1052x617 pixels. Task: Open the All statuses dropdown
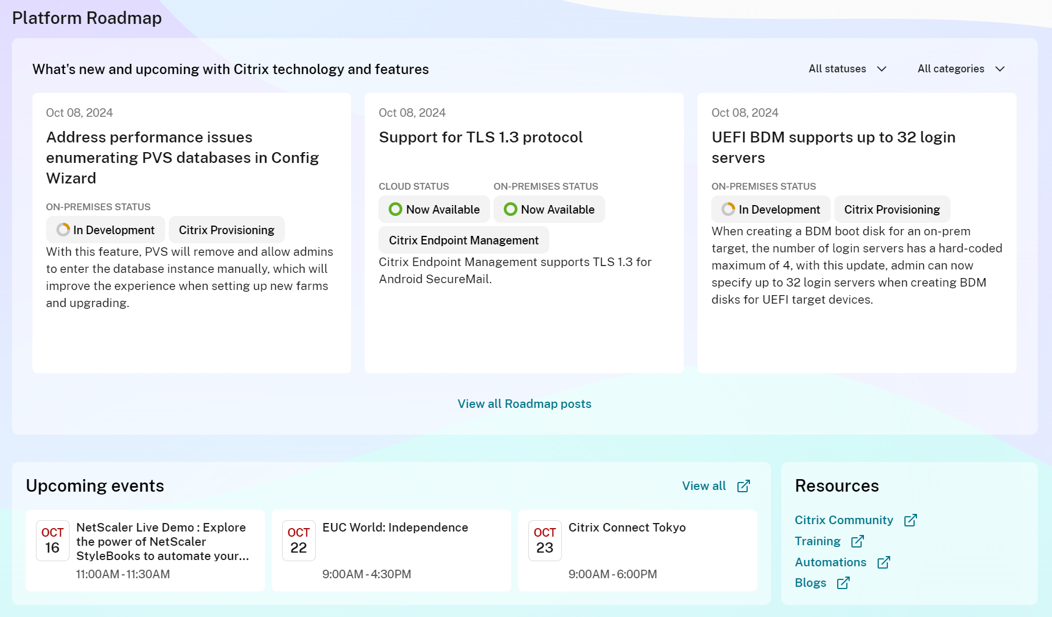(x=847, y=69)
